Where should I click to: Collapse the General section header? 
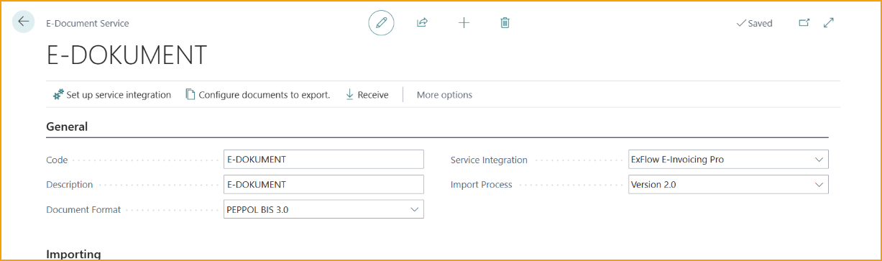point(67,127)
